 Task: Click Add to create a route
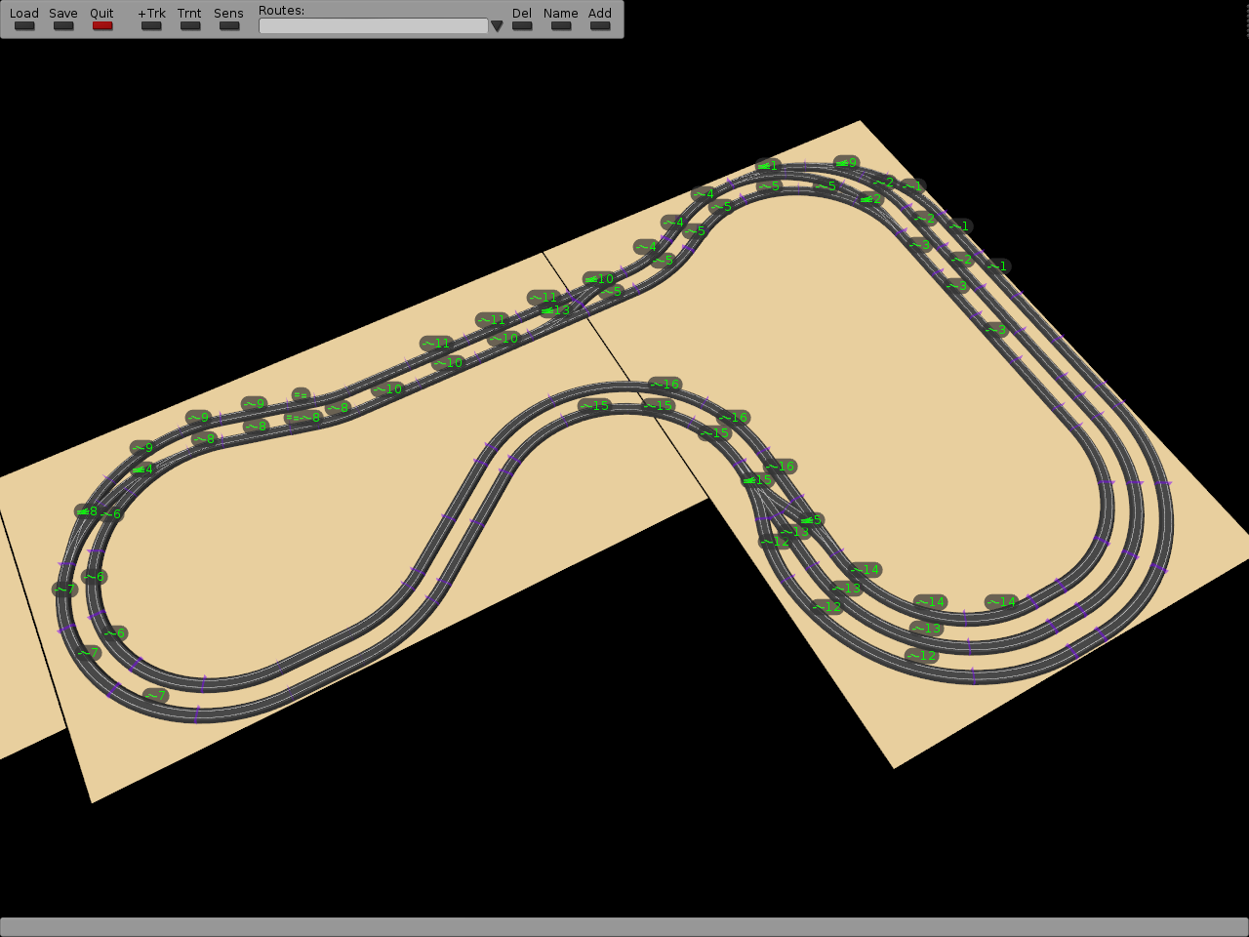(600, 25)
